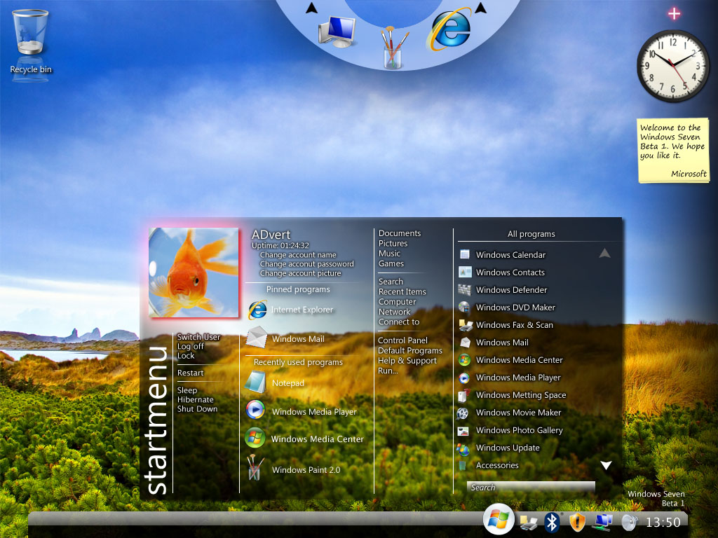Open Music folder link
The width and height of the screenshot is (718, 538).
[389, 254]
